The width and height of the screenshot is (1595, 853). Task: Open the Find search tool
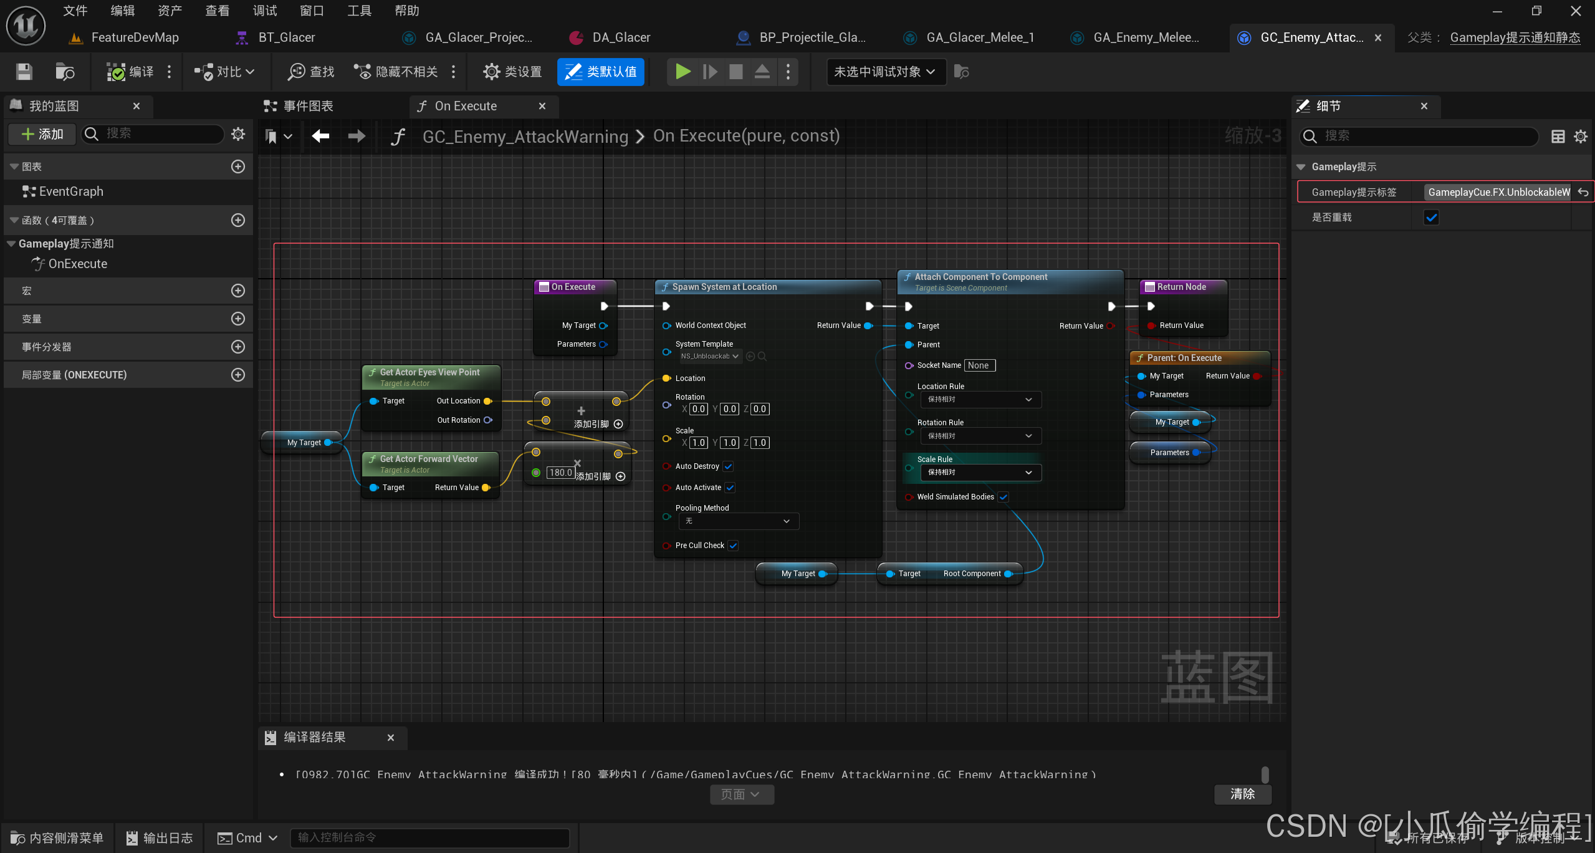[310, 72]
